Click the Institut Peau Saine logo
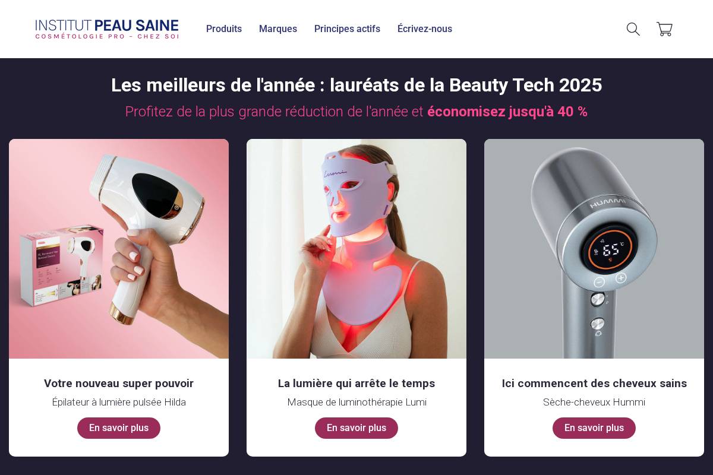This screenshot has height=475, width=713. (x=107, y=28)
